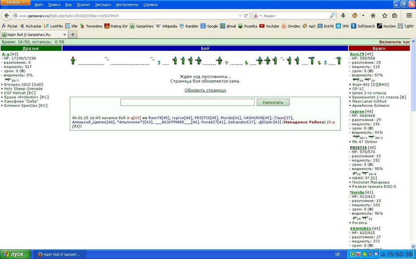
Task: Open the Инструменты menu
Action: (127, 5)
